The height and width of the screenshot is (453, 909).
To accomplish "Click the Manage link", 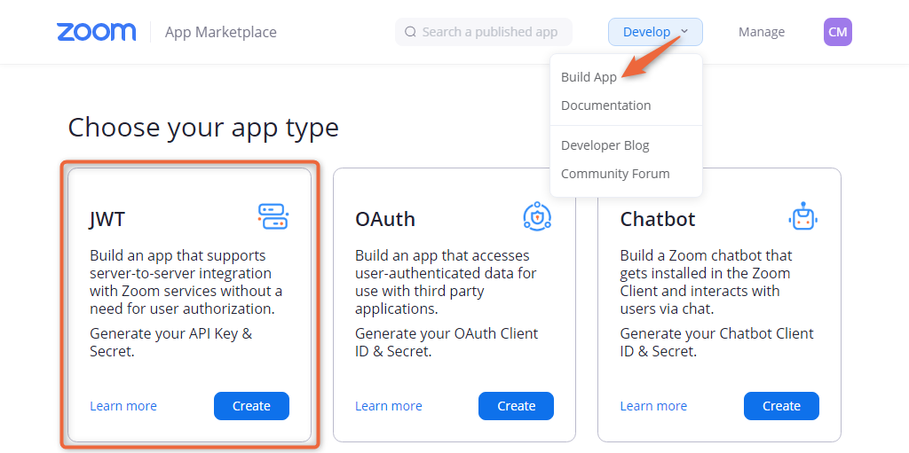I will 761,32.
